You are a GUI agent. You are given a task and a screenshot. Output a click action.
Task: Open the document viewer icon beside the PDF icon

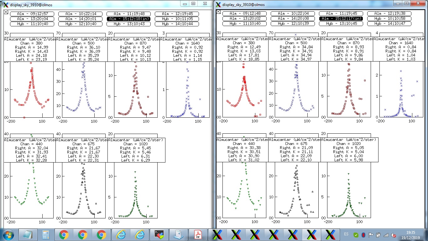click(x=179, y=235)
